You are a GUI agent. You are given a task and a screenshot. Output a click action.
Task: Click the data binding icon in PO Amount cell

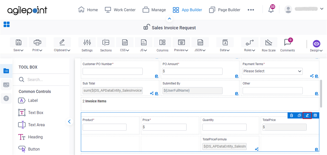(x=237, y=76)
